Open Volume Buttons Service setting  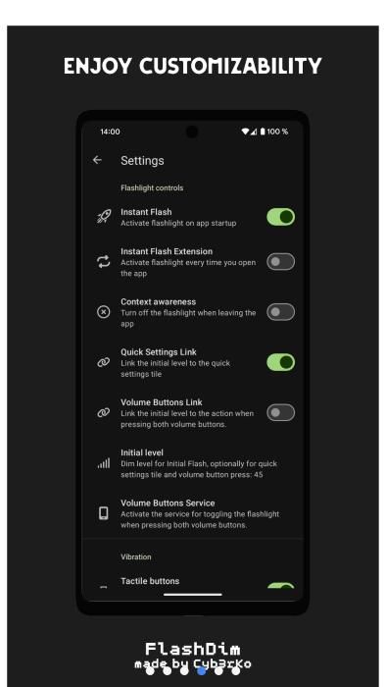point(193,513)
